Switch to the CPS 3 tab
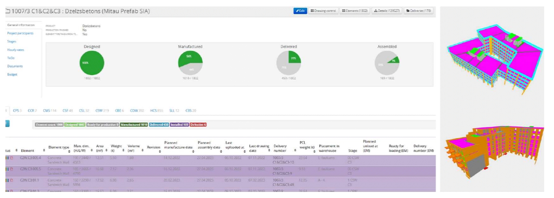 [x=17, y=110]
